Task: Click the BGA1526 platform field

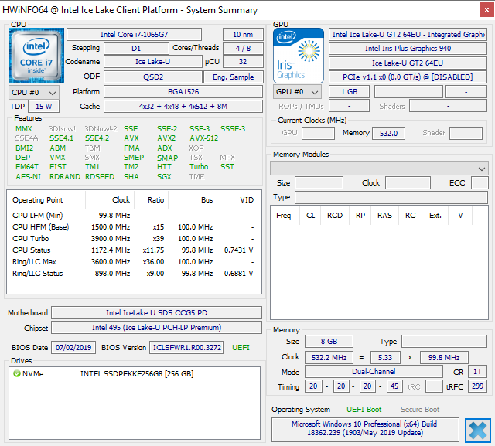Action: pos(183,92)
